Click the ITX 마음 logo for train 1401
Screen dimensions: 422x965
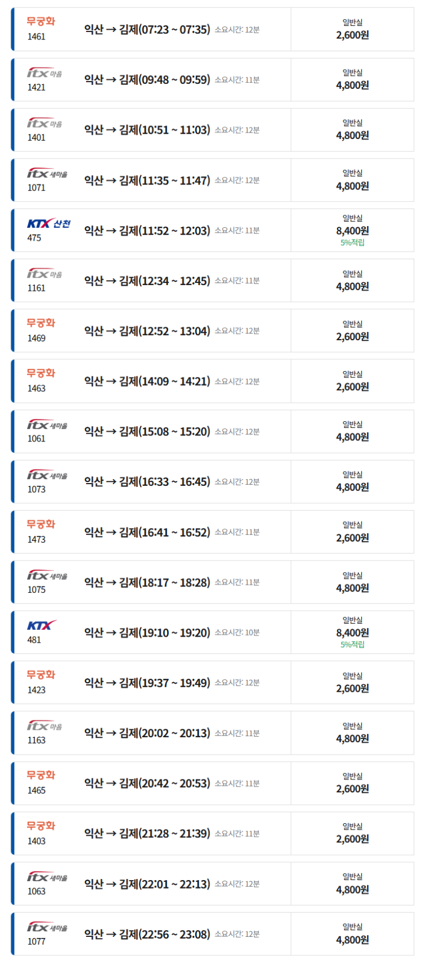point(44,123)
